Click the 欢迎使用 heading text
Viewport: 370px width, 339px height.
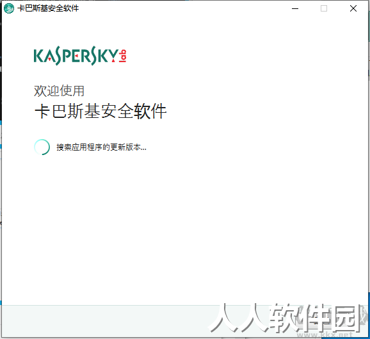[x=59, y=91]
